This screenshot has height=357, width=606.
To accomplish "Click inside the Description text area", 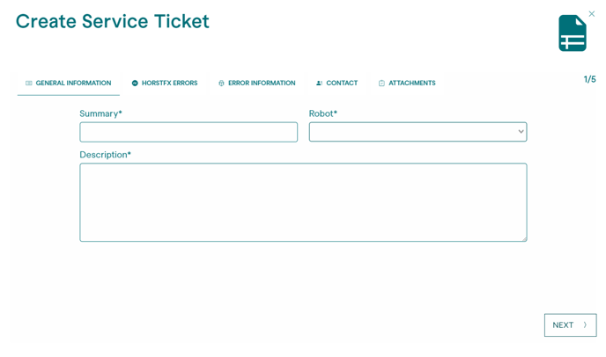I will click(303, 202).
